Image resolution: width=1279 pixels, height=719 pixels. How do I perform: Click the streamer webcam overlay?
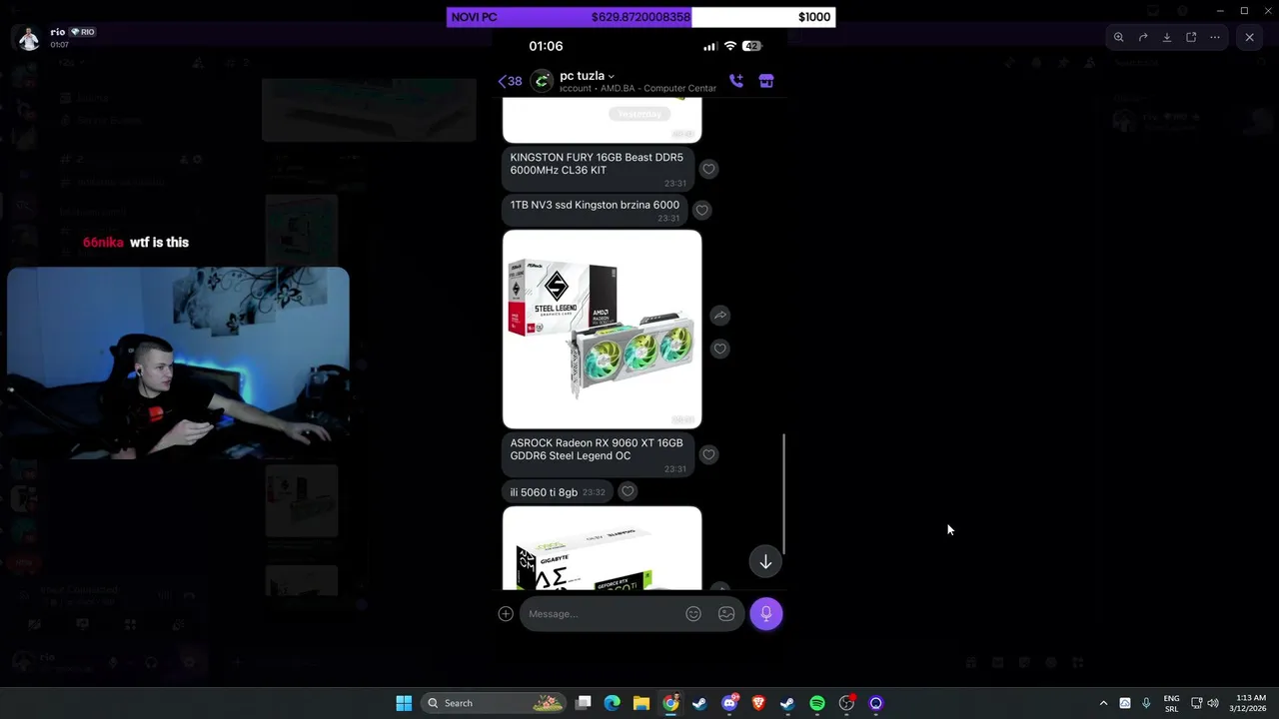[x=179, y=363]
